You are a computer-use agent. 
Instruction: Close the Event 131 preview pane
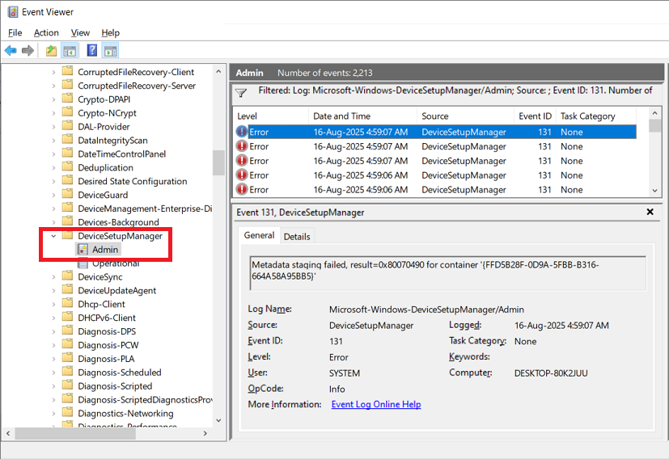click(650, 212)
